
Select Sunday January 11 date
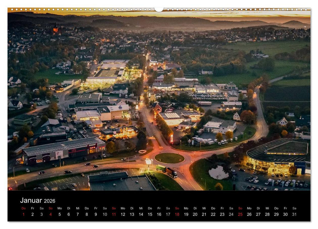[x=114, y=214]
